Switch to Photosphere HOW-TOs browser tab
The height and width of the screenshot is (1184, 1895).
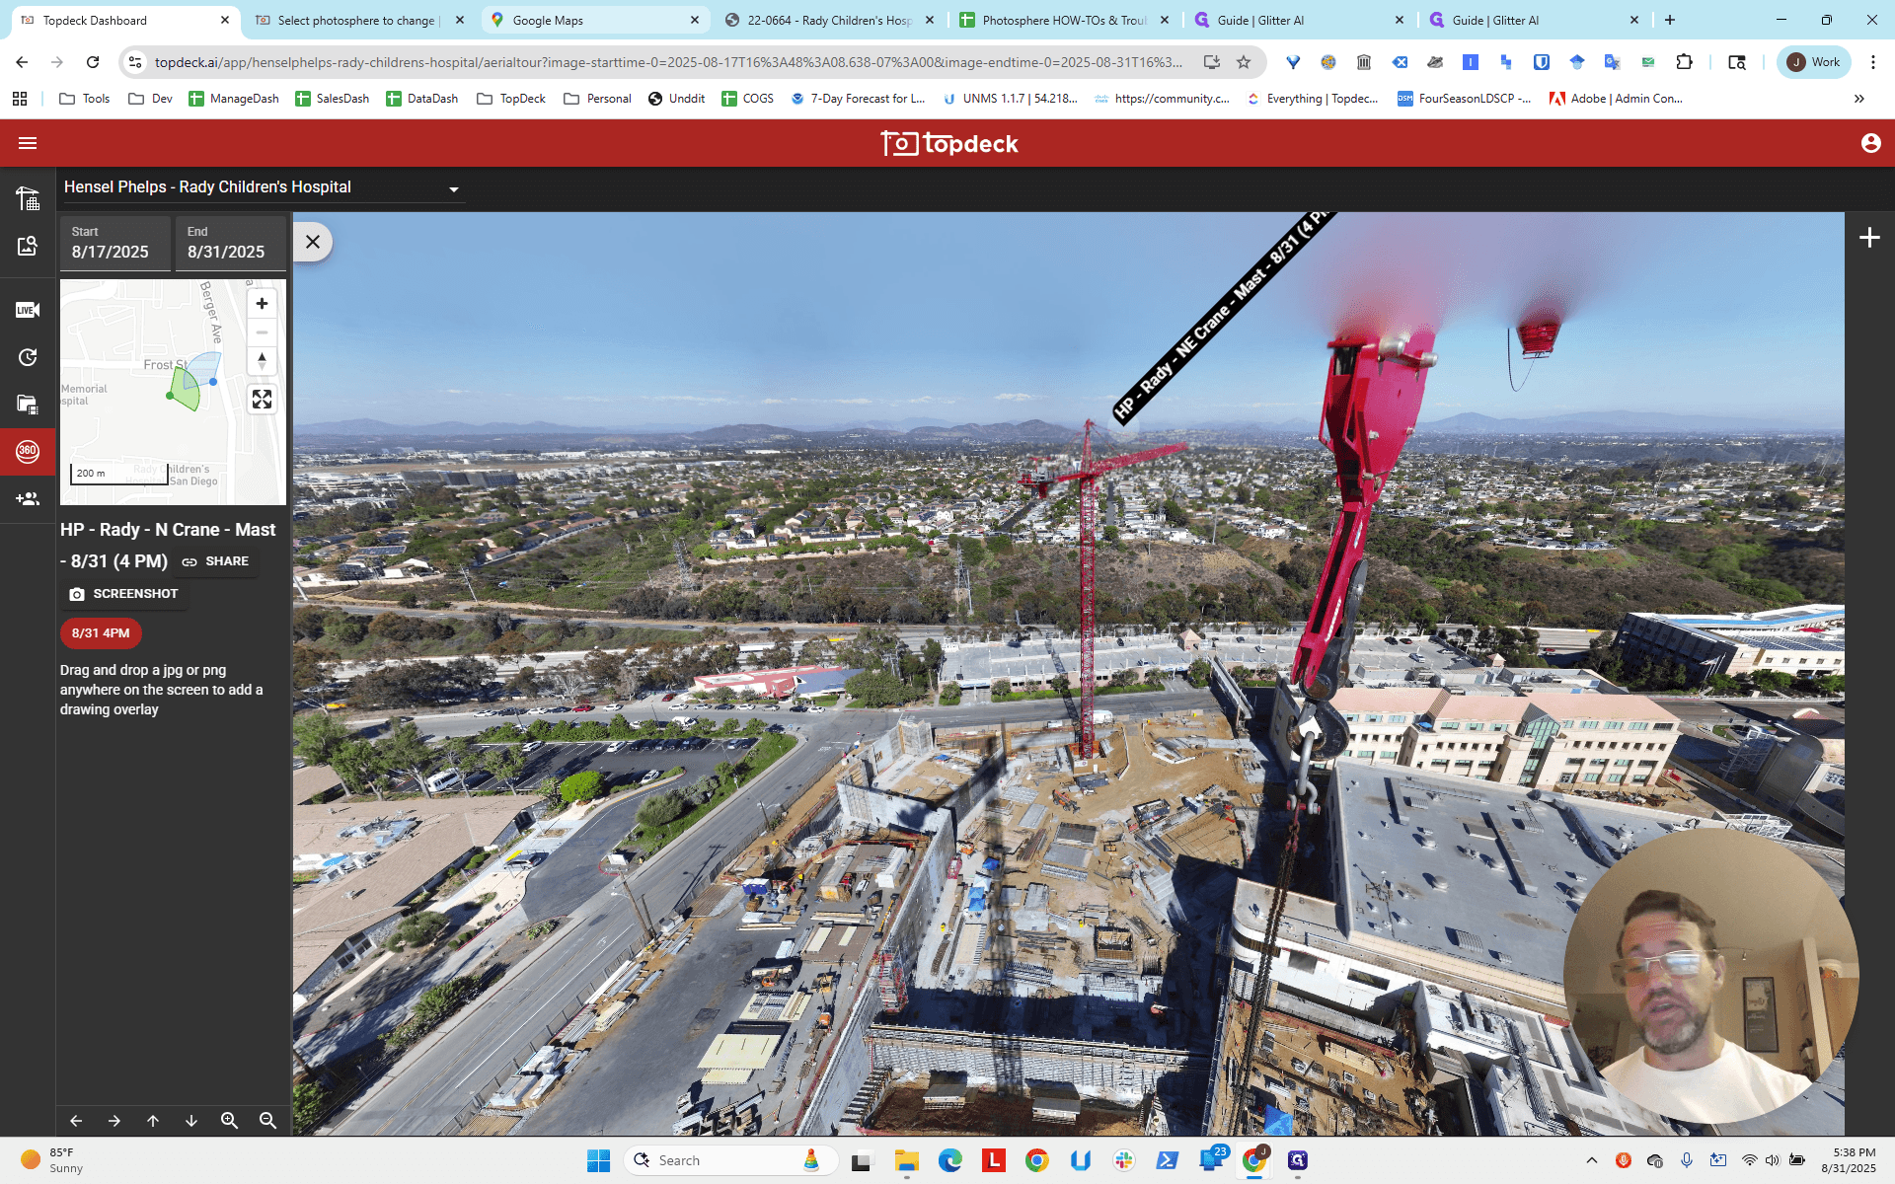click(1066, 20)
